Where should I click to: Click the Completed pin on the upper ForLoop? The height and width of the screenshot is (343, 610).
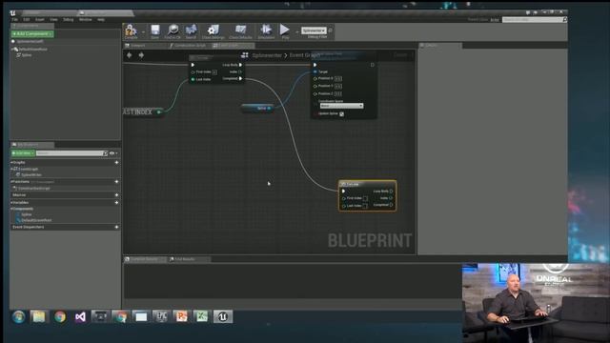coord(241,78)
